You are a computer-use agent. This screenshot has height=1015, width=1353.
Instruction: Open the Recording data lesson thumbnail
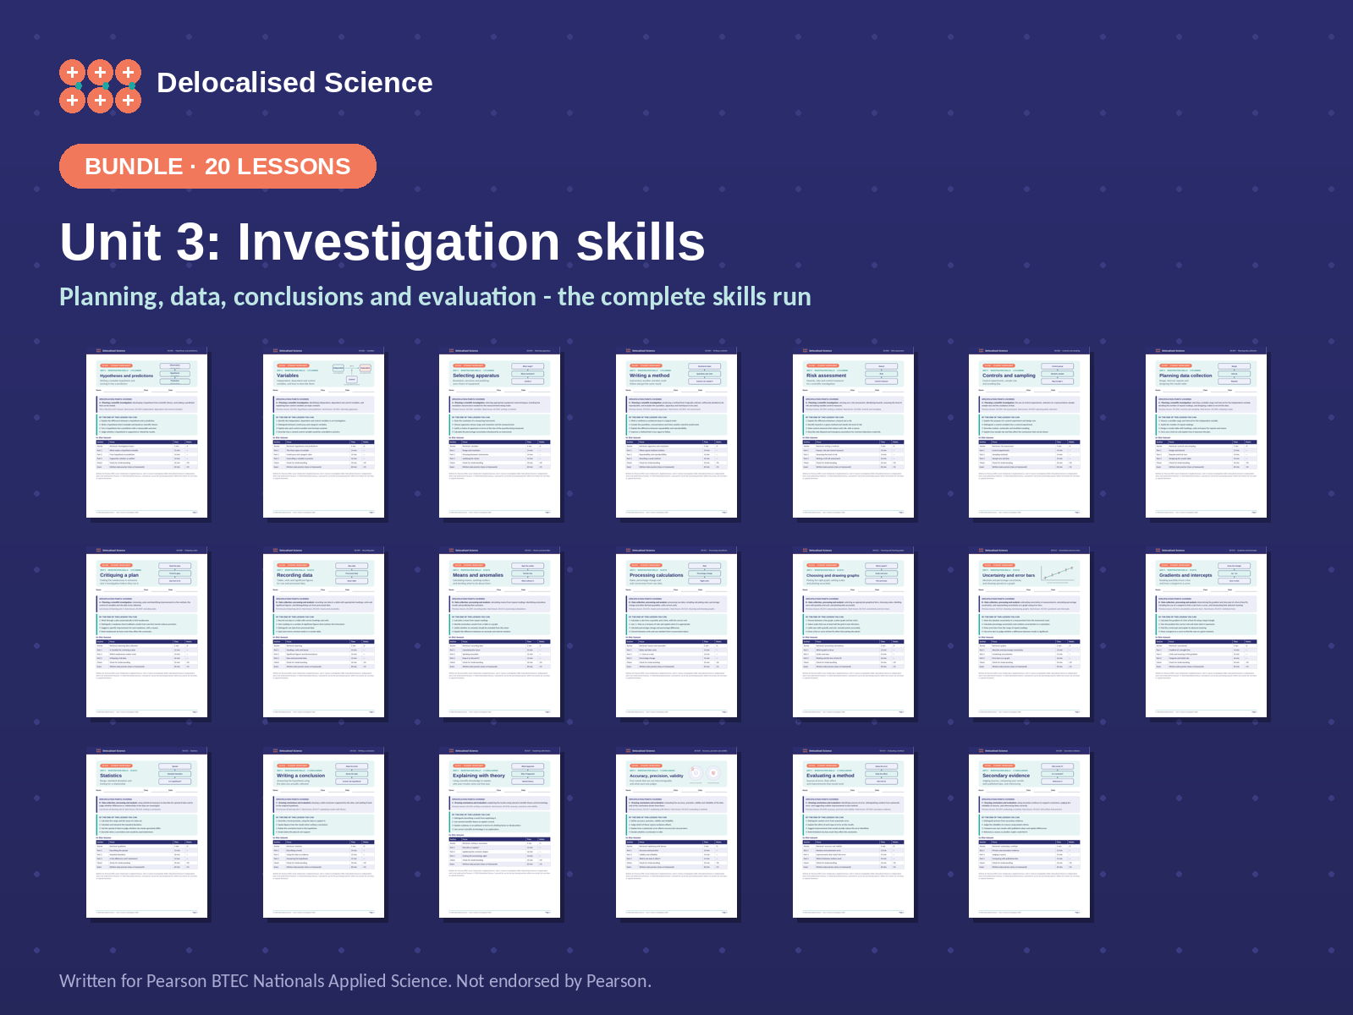point(323,632)
